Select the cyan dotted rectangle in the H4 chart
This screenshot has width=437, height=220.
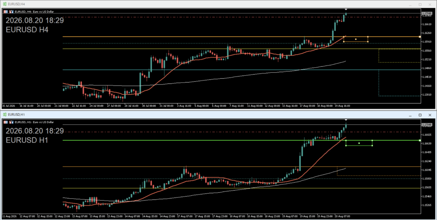click(x=399, y=83)
